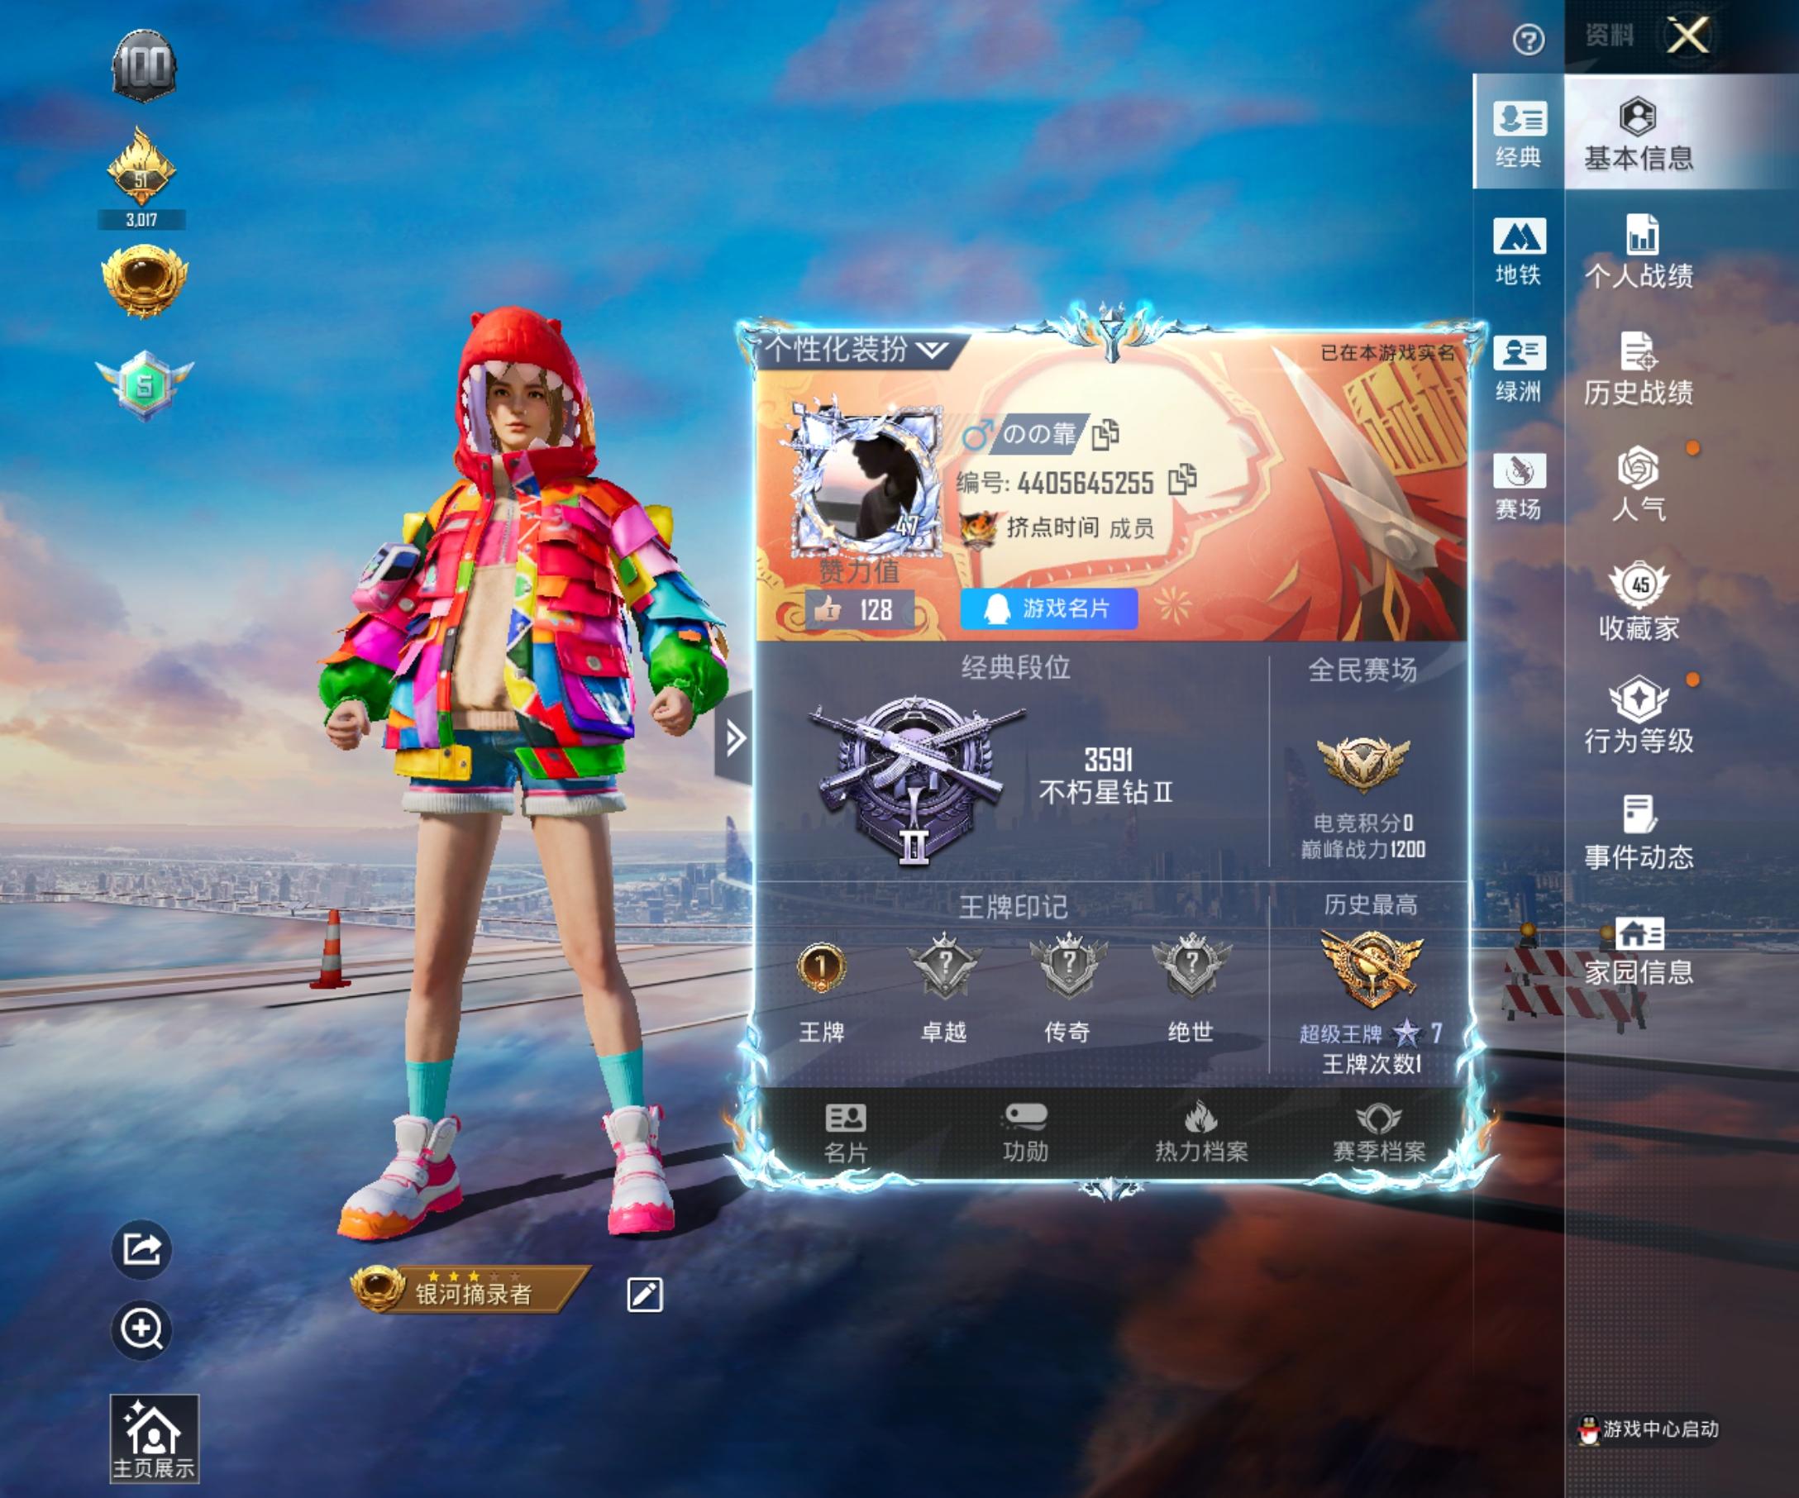The width and height of the screenshot is (1799, 1498).
Task: Open 个人战绩 personal stats
Action: click(x=1639, y=251)
